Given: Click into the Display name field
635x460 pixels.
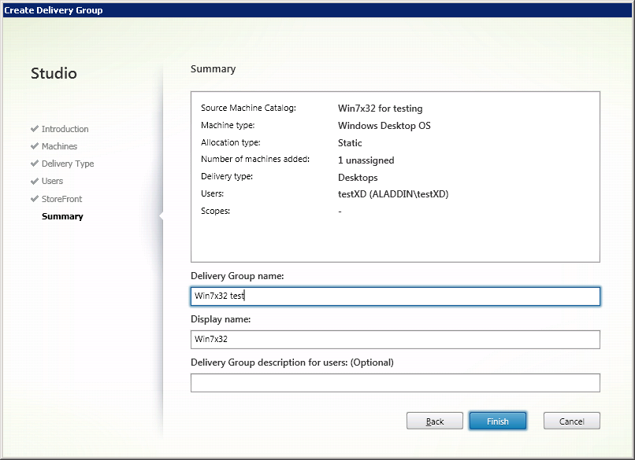Looking at the screenshot, I should pyautogui.click(x=395, y=340).
